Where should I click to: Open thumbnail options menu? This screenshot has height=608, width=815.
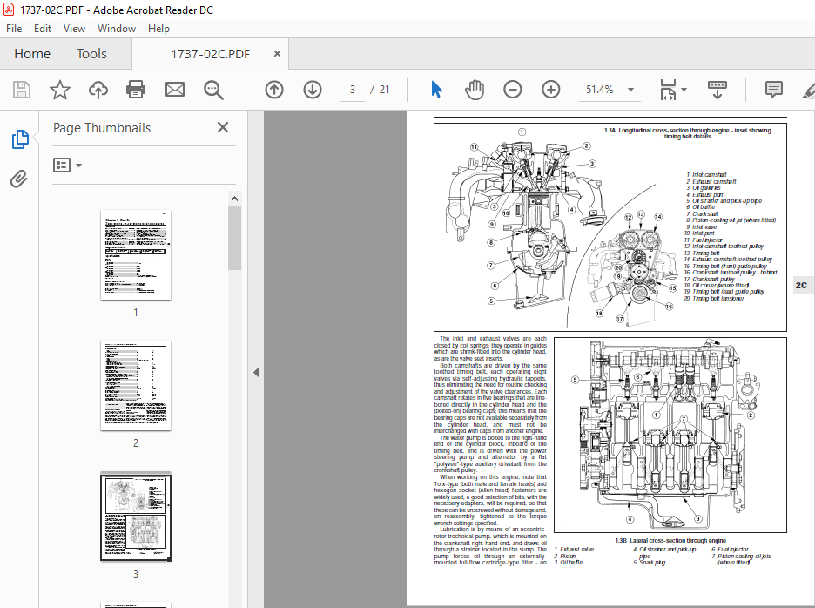[x=68, y=166]
